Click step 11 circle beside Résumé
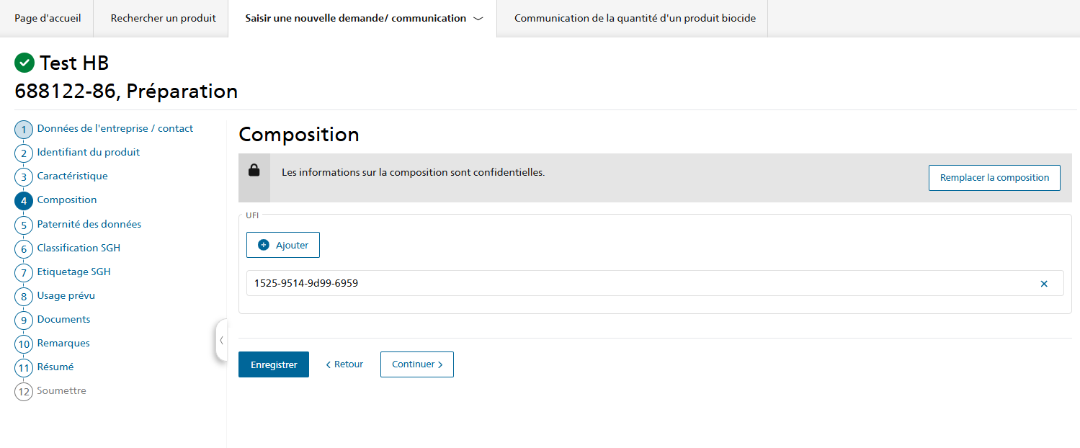 (x=24, y=368)
